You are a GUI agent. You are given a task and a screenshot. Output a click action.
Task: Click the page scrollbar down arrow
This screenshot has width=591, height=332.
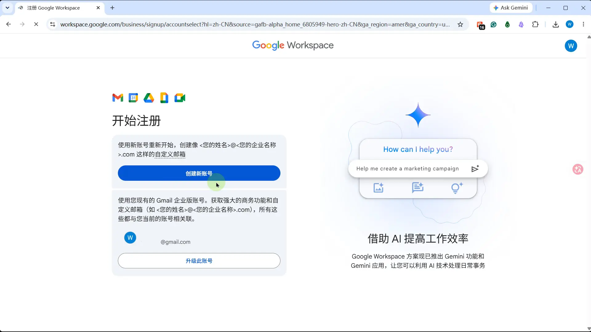(x=589, y=329)
